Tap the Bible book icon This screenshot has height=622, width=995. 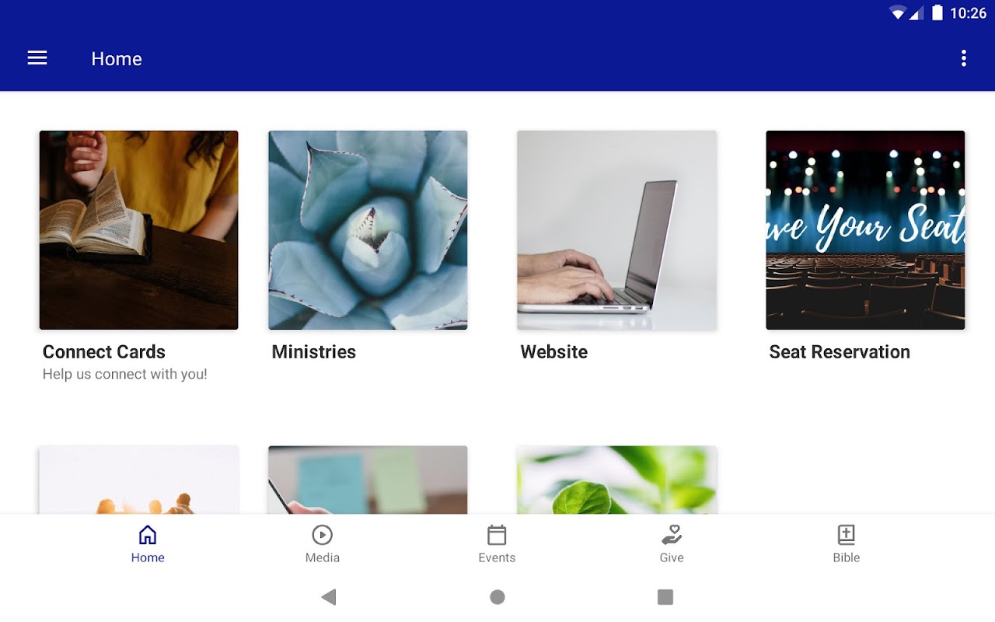846,535
